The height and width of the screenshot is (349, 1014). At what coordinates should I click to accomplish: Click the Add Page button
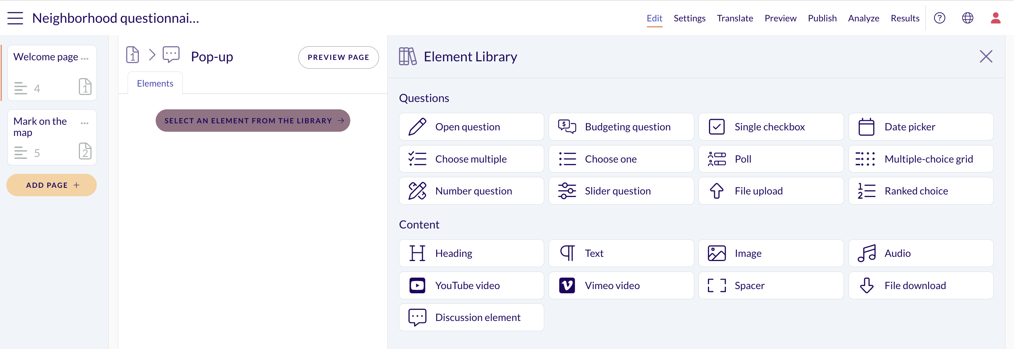click(52, 185)
